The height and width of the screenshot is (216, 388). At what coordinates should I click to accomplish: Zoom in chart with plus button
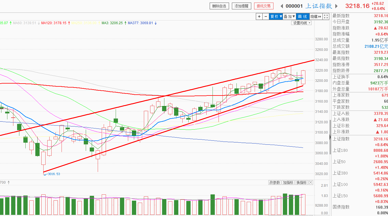coord(259,16)
